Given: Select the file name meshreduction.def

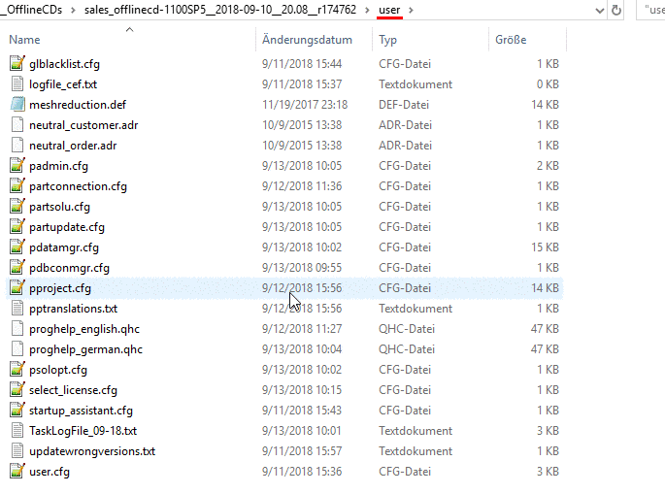Looking at the screenshot, I should click(78, 105).
